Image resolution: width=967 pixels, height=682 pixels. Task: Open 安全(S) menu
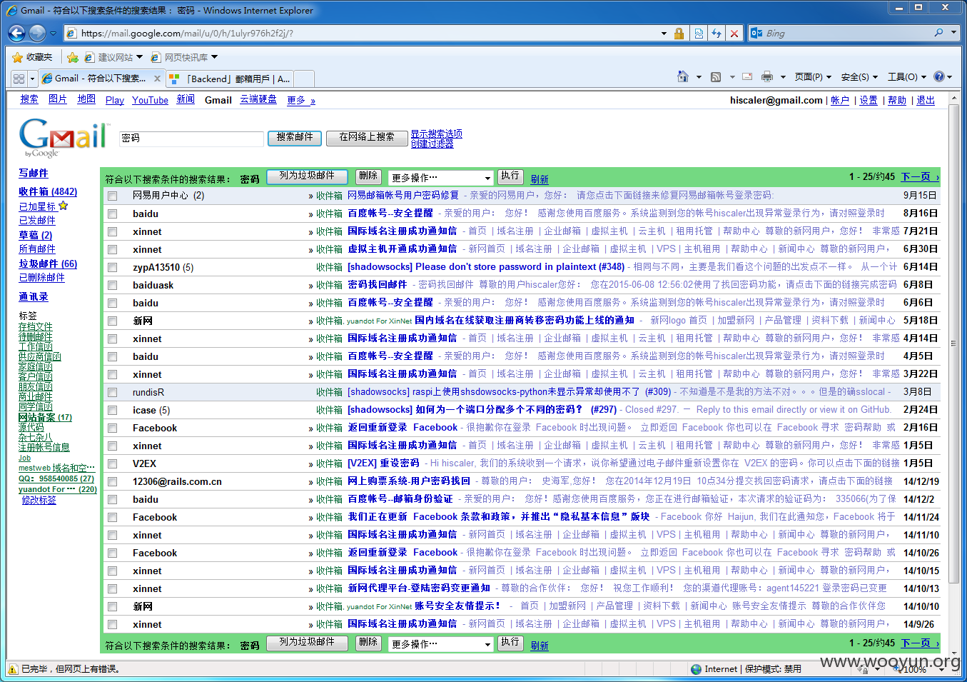[x=859, y=76]
